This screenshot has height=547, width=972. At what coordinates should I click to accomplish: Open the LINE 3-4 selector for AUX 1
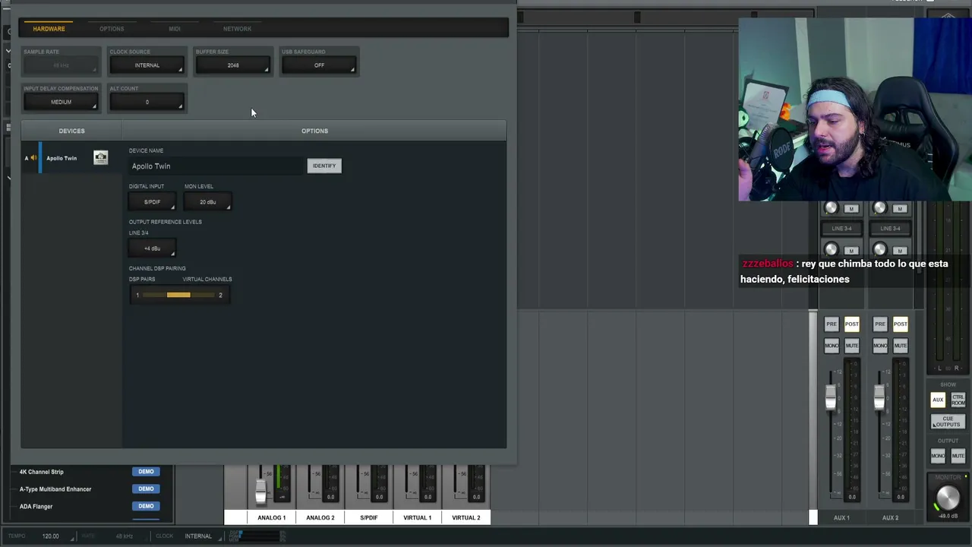841,229
